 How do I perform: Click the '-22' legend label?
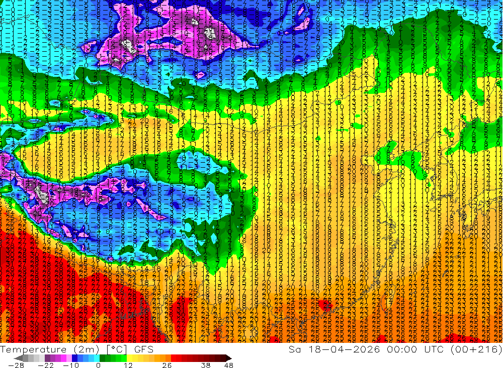pos(46,365)
